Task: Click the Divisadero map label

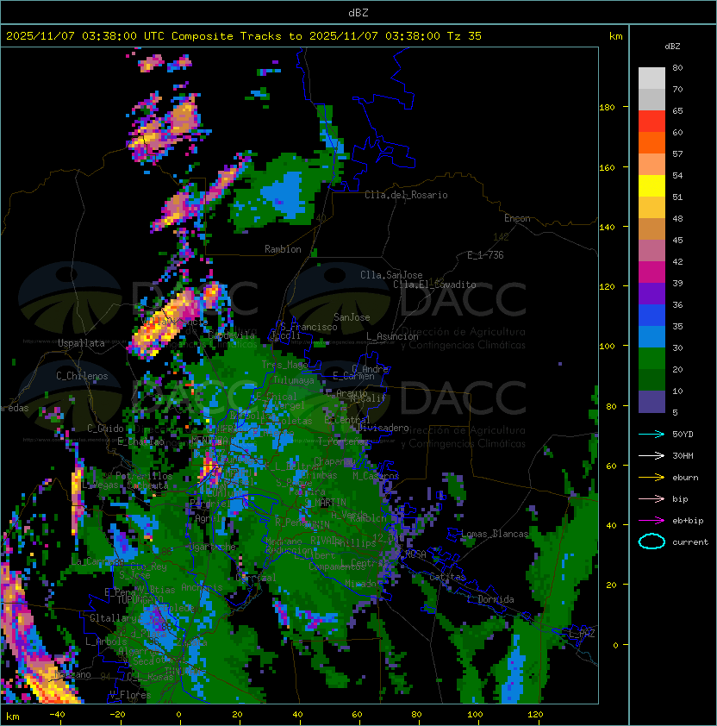Action: click(x=383, y=428)
